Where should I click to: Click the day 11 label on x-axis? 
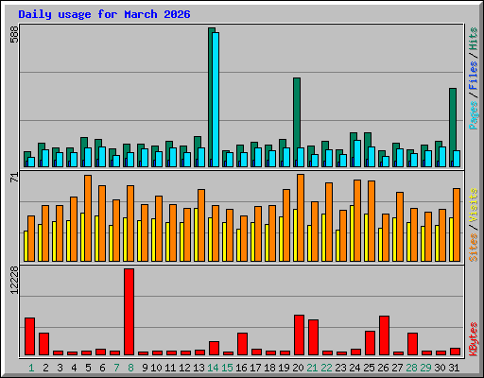pos(170,368)
